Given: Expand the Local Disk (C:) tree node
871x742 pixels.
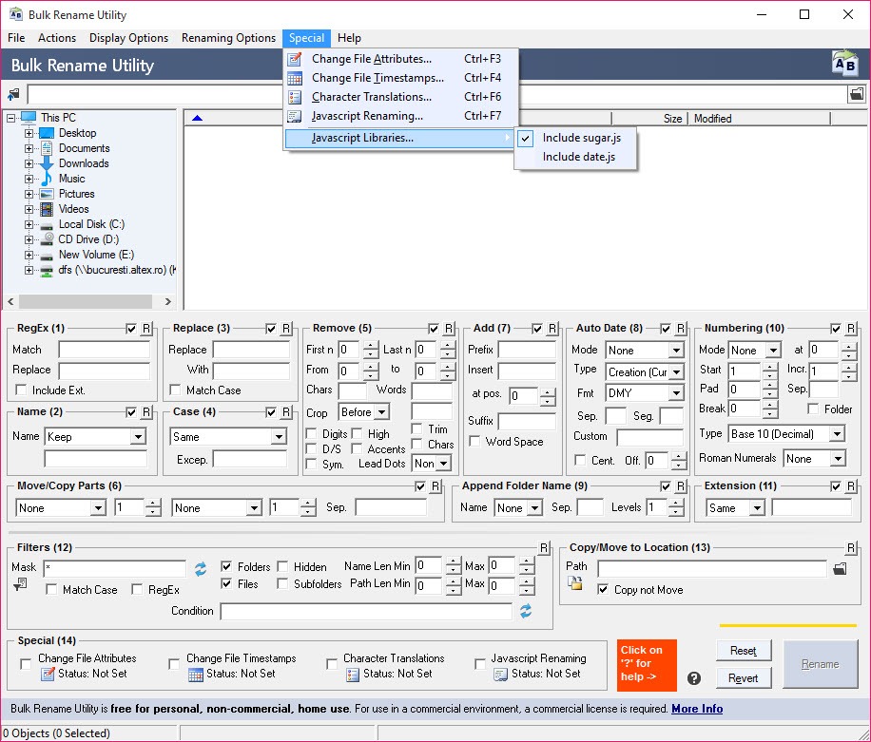Looking at the screenshot, I should pyautogui.click(x=29, y=224).
